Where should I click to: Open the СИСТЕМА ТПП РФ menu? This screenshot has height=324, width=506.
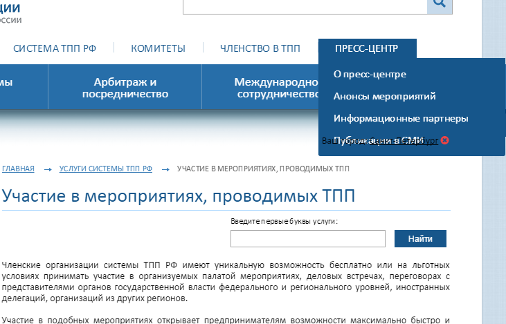55,48
